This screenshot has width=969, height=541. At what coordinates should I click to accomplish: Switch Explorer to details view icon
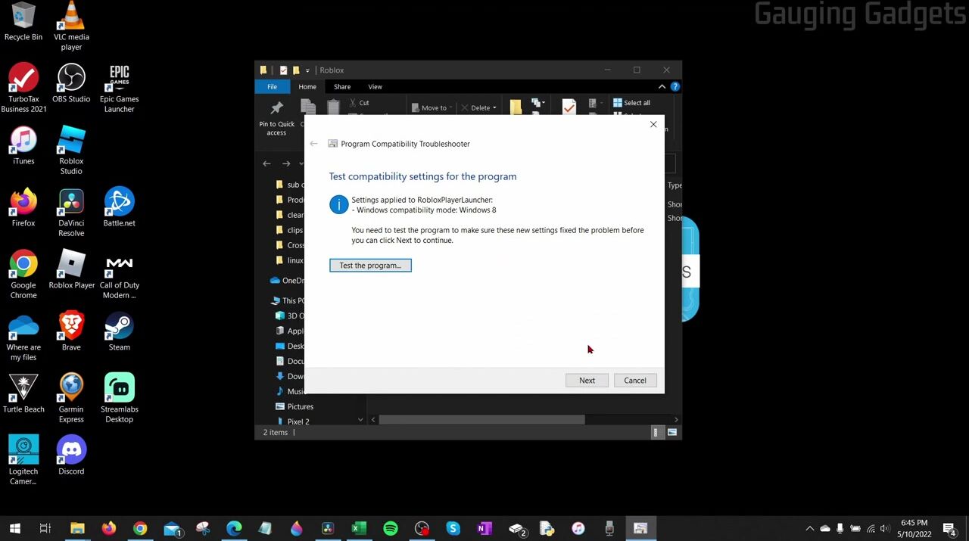pyautogui.click(x=656, y=433)
